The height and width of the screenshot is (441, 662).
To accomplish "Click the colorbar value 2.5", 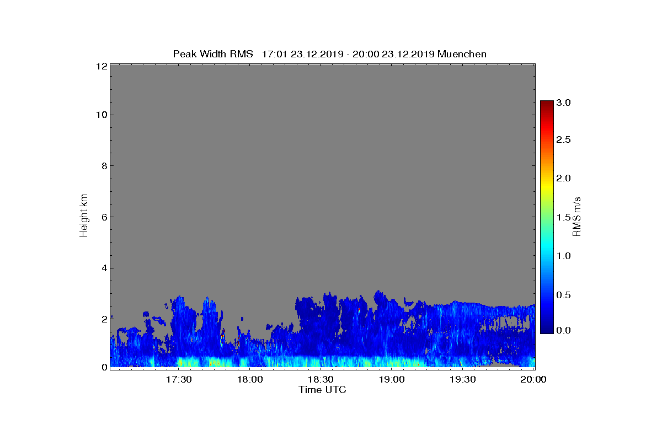I will pos(563,140).
